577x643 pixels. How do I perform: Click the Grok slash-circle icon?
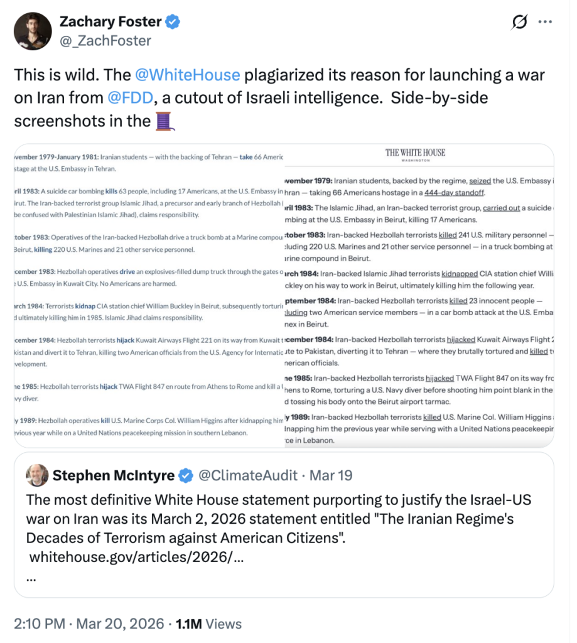tap(519, 22)
